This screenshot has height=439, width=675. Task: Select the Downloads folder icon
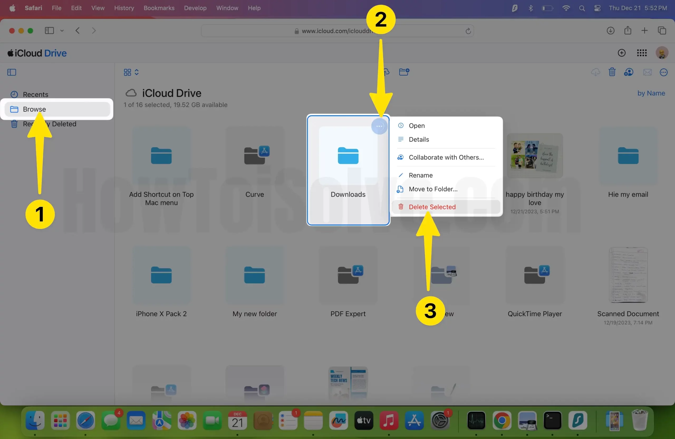pos(348,155)
